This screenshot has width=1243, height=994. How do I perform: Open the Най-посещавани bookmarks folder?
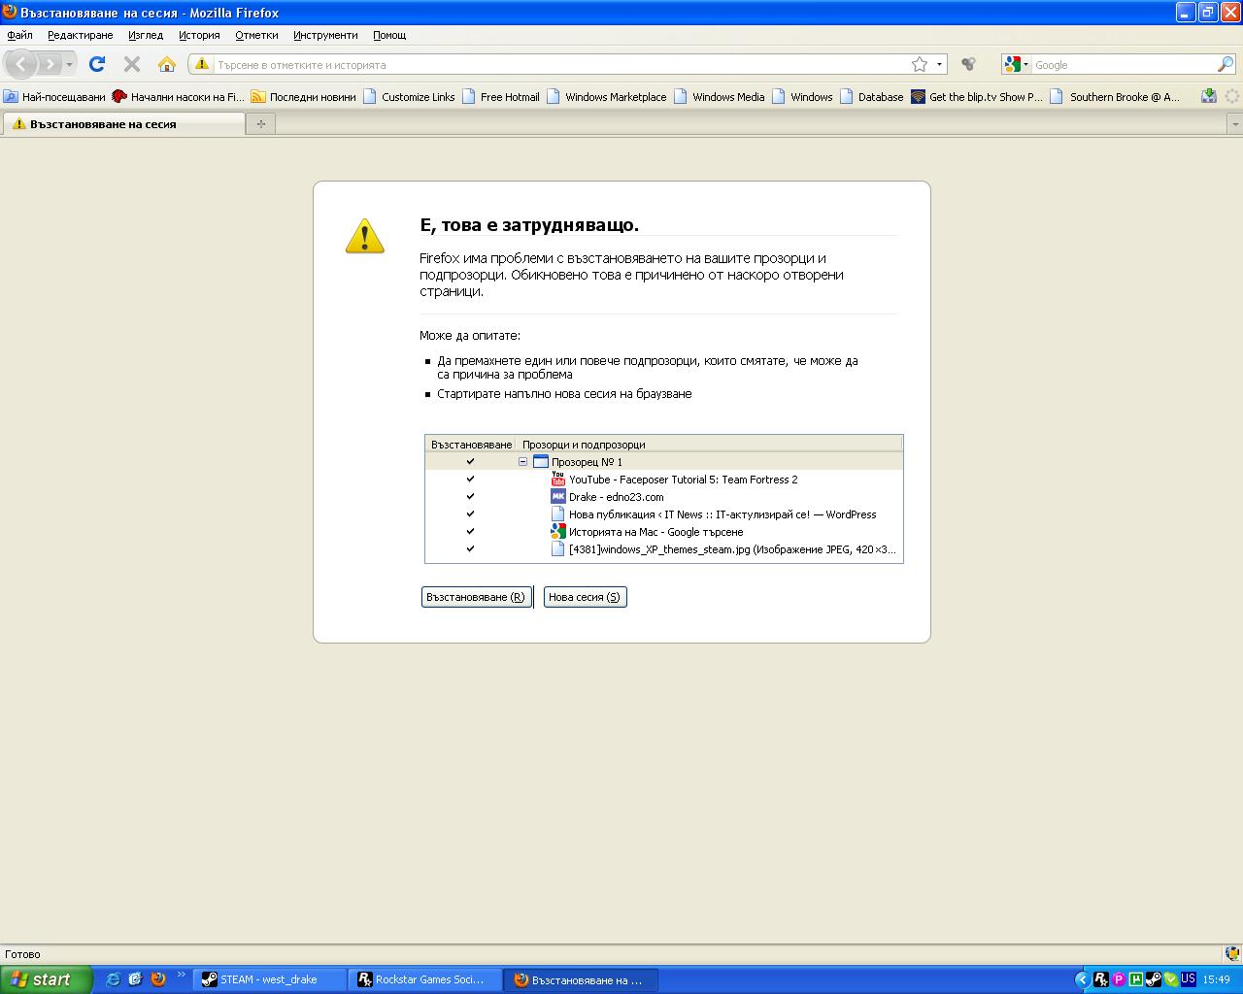[54, 96]
